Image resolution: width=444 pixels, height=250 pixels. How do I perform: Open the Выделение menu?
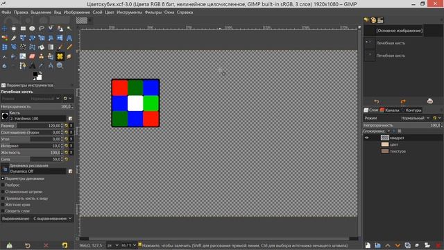[x=41, y=12]
